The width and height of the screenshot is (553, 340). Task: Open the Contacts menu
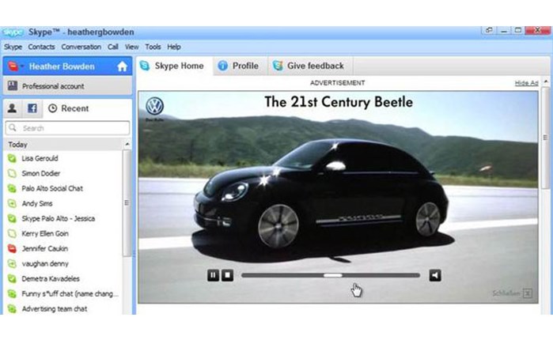tap(41, 47)
